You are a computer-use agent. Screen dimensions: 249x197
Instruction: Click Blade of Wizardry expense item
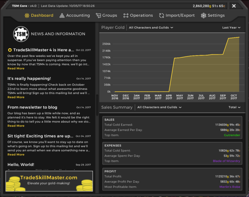point(226,161)
